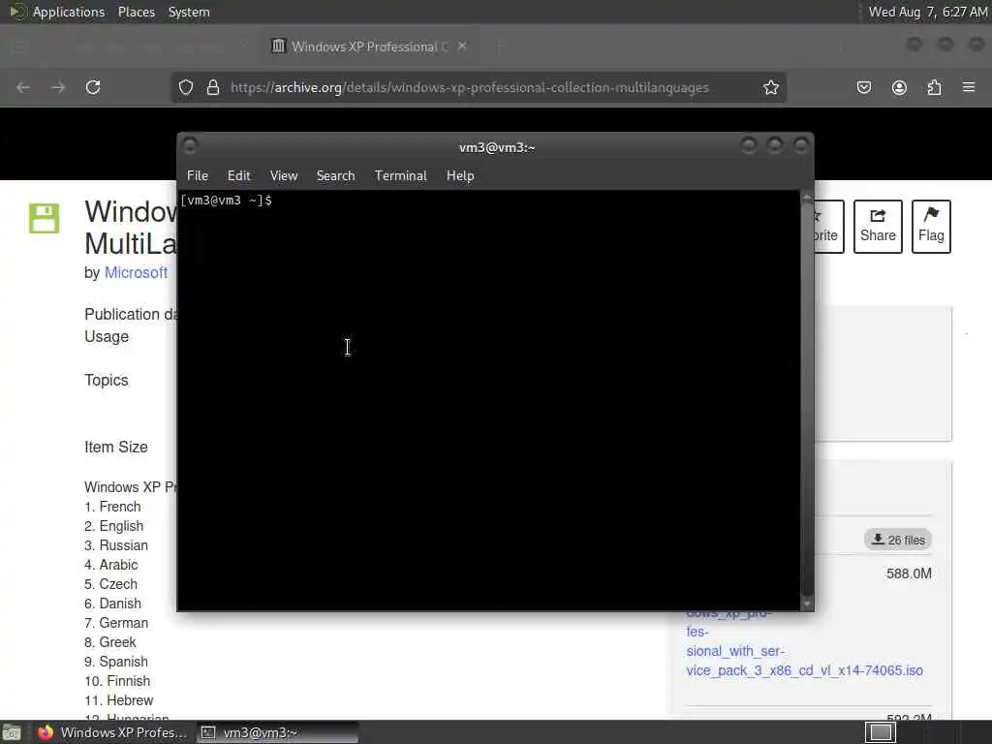Image resolution: width=992 pixels, height=744 pixels.
Task: Maximize the terminal window
Action: pos(775,146)
